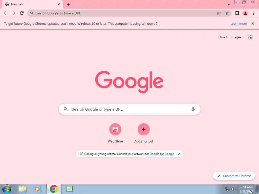The image size is (259, 194).
Task: Click the volume speaker tray icon
Action: (x=233, y=189)
